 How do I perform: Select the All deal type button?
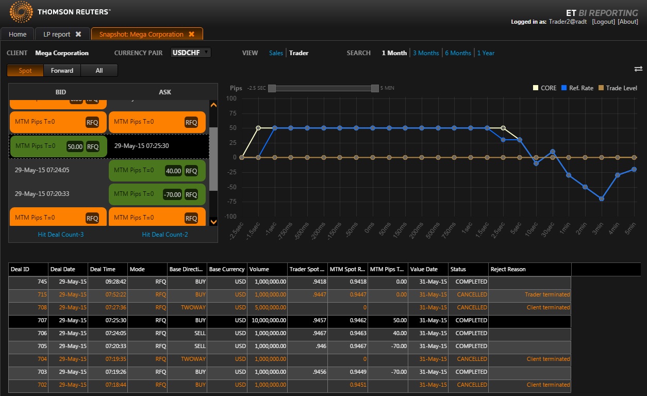coord(99,71)
